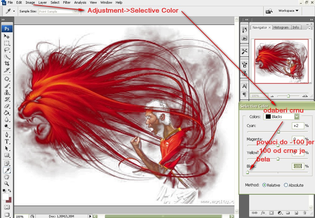
Task: Open the Filter menu
Action: [x=67, y=2]
